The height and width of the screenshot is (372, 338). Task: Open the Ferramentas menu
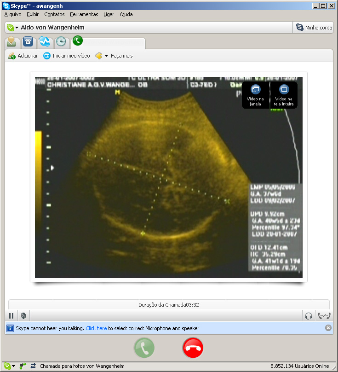point(84,14)
